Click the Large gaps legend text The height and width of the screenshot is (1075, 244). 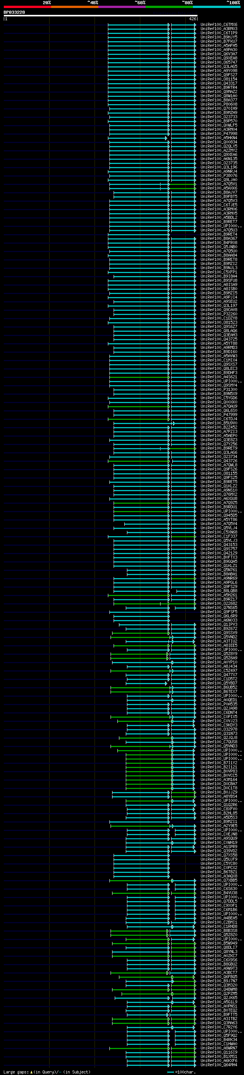pyautogui.click(x=47, y=1072)
